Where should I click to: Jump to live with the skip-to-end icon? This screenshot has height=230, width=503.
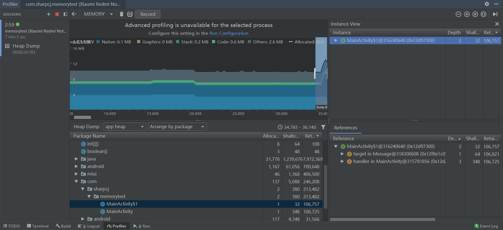[x=495, y=14]
